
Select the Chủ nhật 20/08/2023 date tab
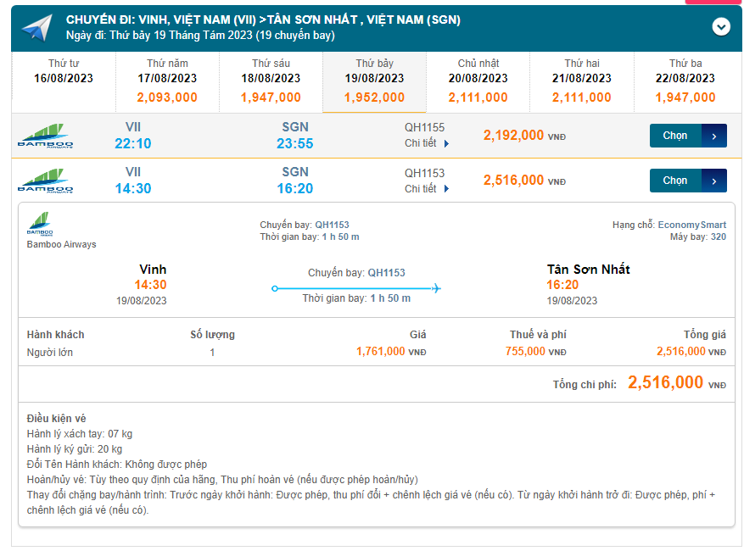point(478,81)
